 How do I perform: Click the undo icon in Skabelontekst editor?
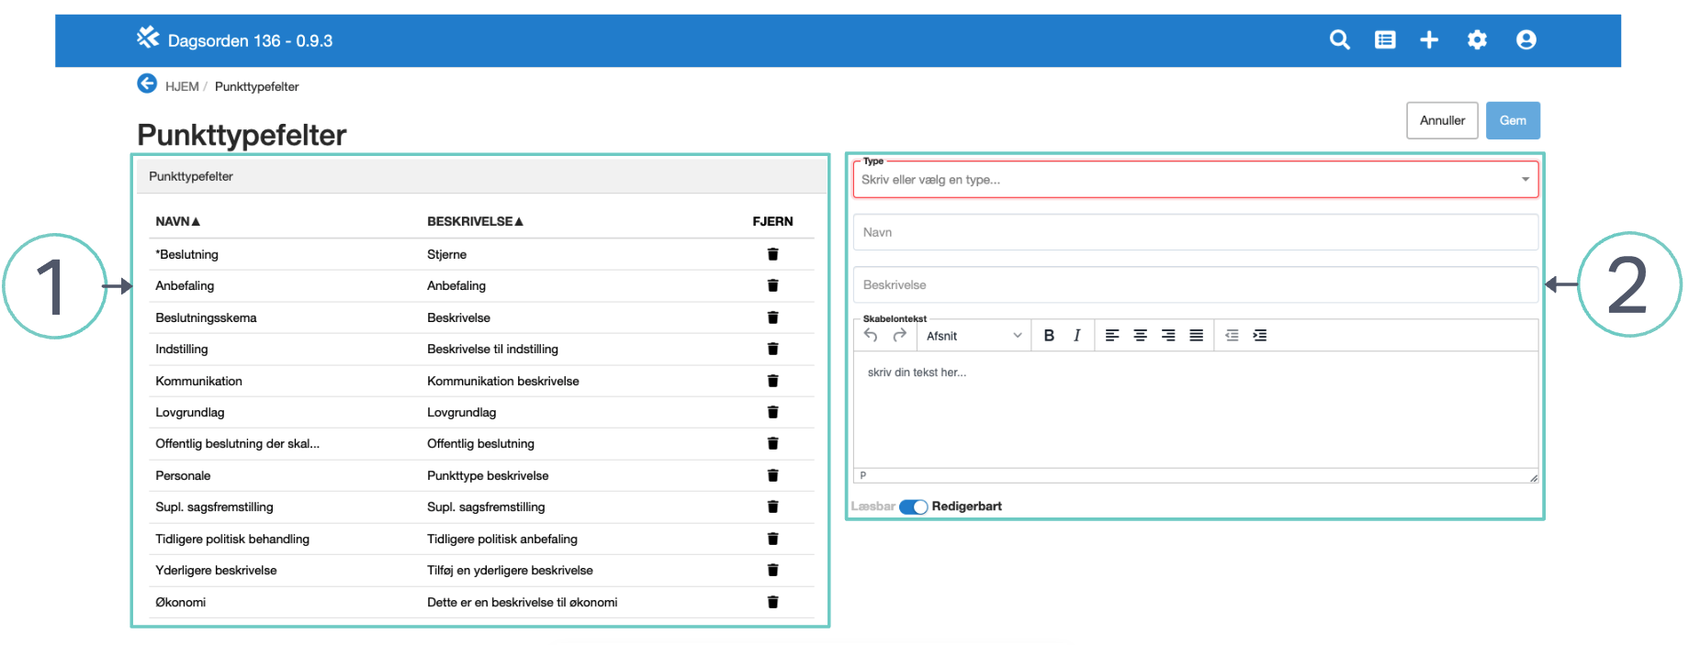pyautogui.click(x=871, y=336)
